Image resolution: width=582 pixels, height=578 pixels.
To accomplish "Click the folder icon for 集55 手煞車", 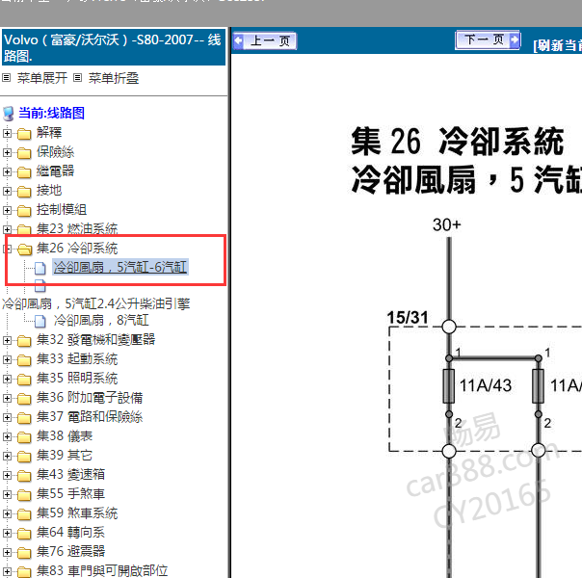I will pyautogui.click(x=24, y=495).
